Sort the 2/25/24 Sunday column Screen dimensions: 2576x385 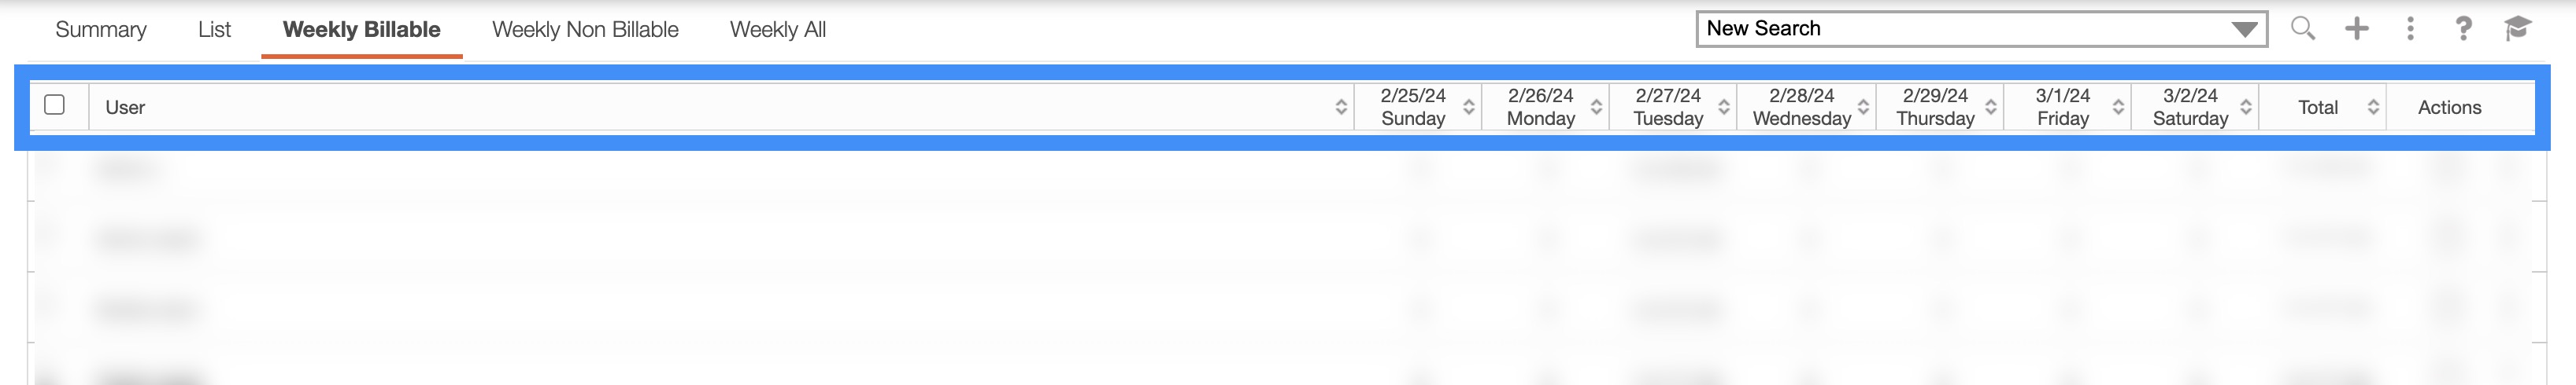point(1468,108)
